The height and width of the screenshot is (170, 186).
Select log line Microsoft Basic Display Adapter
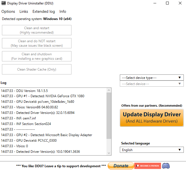(x=46, y=135)
